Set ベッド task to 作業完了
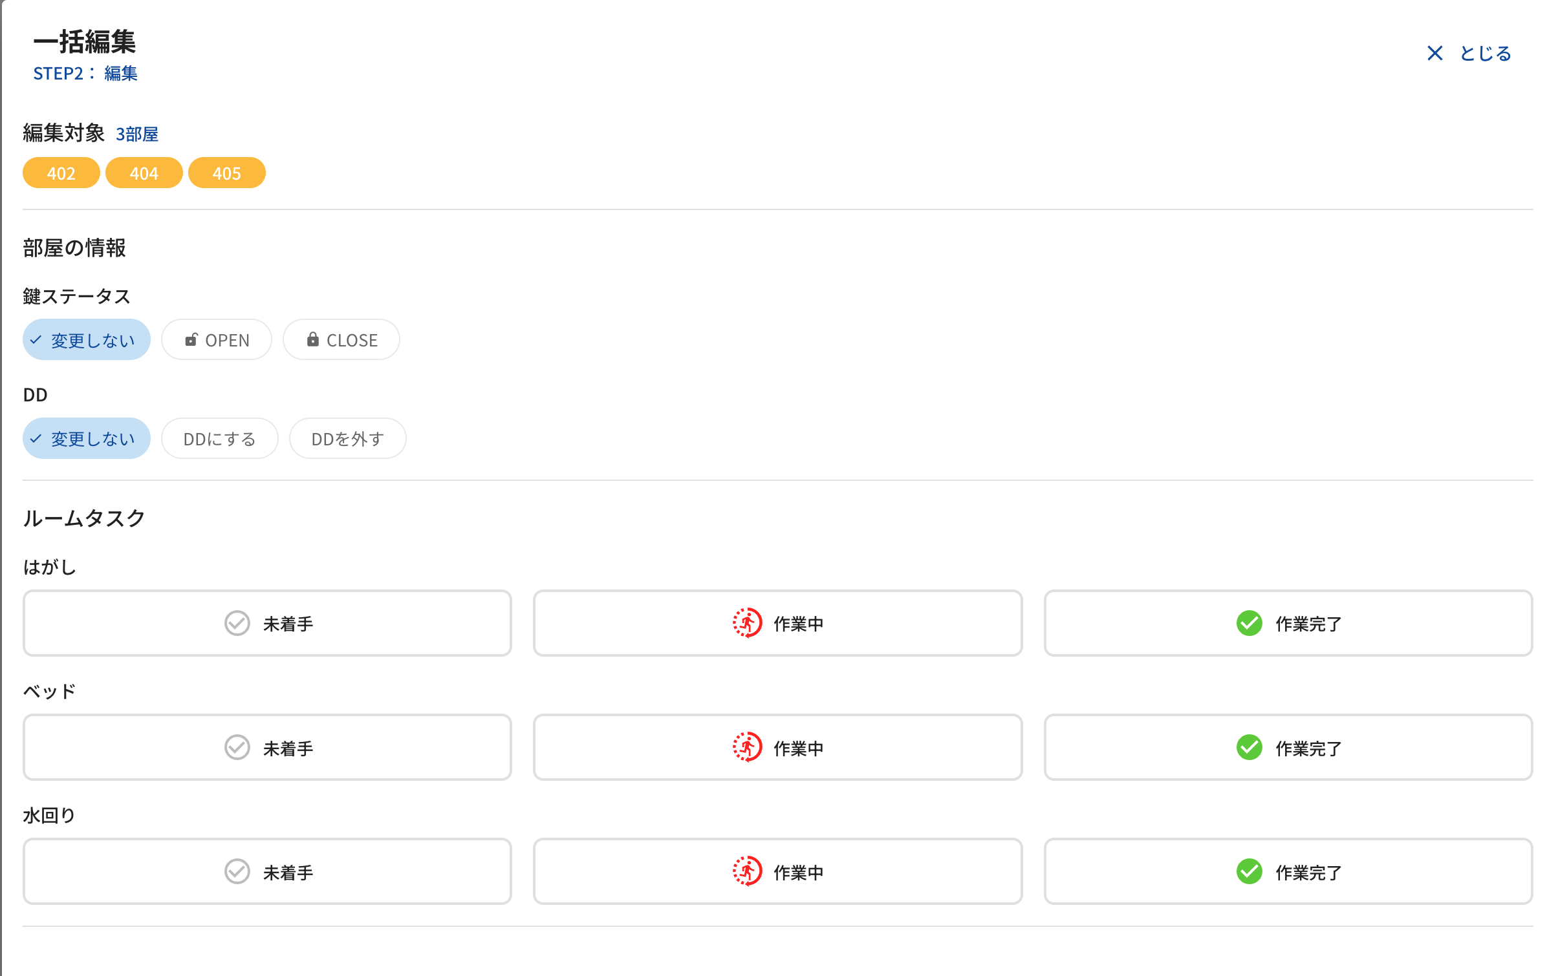The height and width of the screenshot is (976, 1547). tap(1288, 748)
